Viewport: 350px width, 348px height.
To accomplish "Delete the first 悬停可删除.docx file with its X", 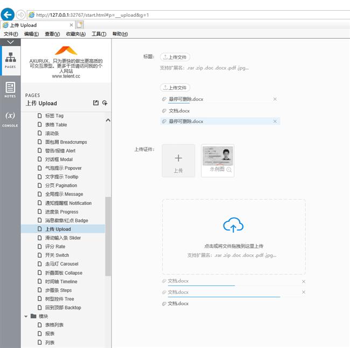I will [275, 99].
